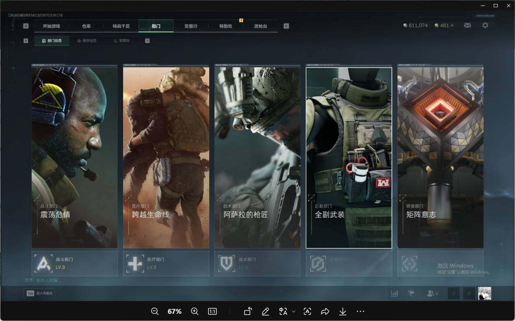Rotate the image with the rotate icon
The height and width of the screenshot is (321, 515).
(248, 311)
